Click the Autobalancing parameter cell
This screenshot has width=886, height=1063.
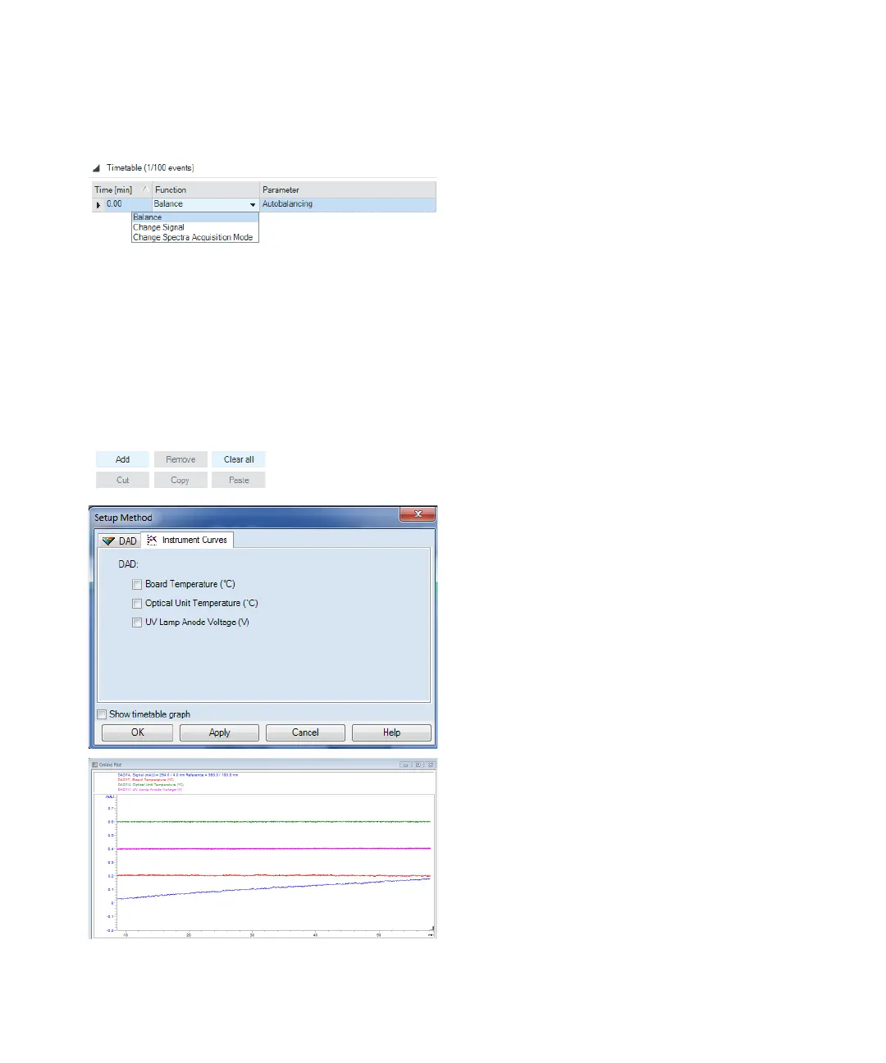click(348, 204)
